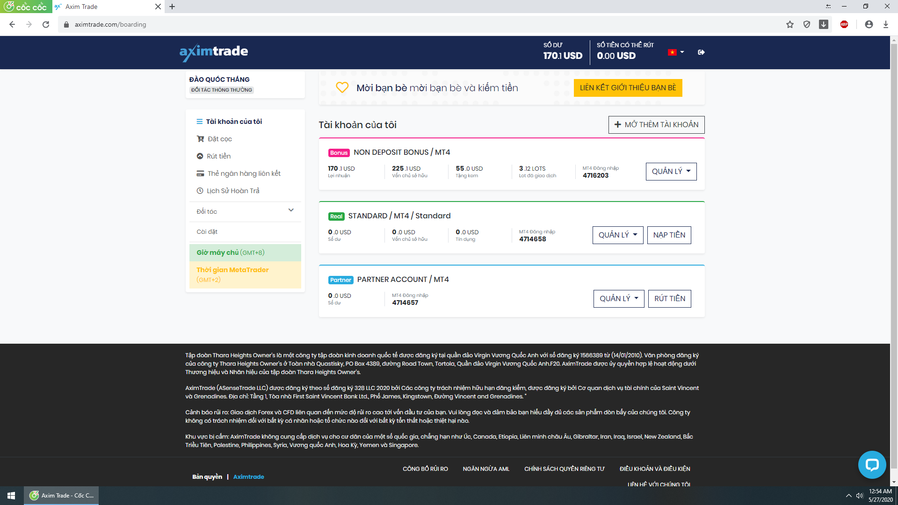
Task: Reload the page with refresh icon
Action: click(46, 24)
